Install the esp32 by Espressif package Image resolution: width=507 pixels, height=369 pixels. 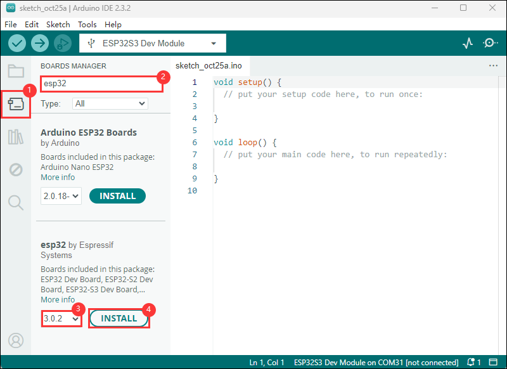[119, 318]
